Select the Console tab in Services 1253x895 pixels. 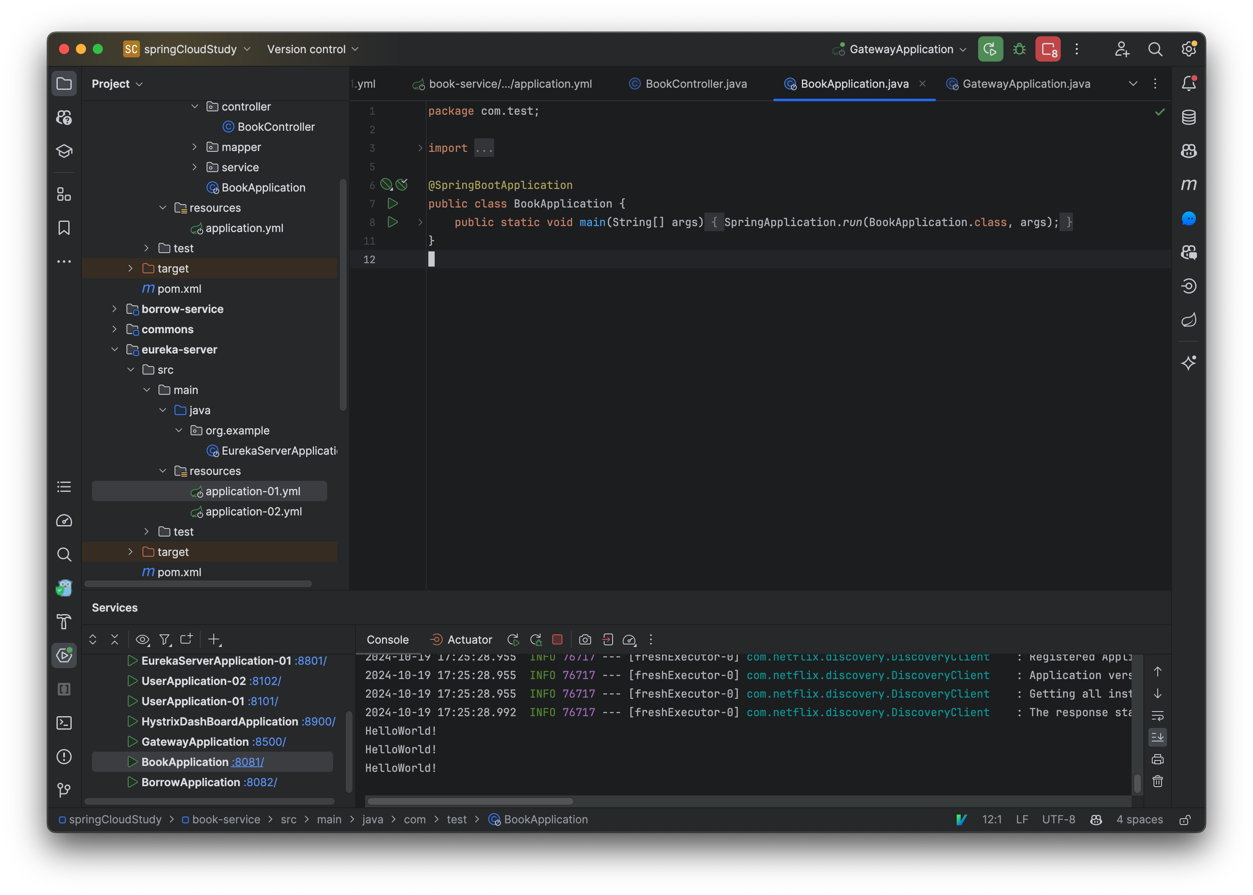tap(388, 639)
